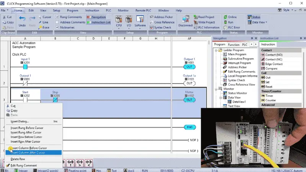The height and width of the screenshot is (172, 306).
Task: Open Cross Reference from ribbon
Action: (162, 23)
